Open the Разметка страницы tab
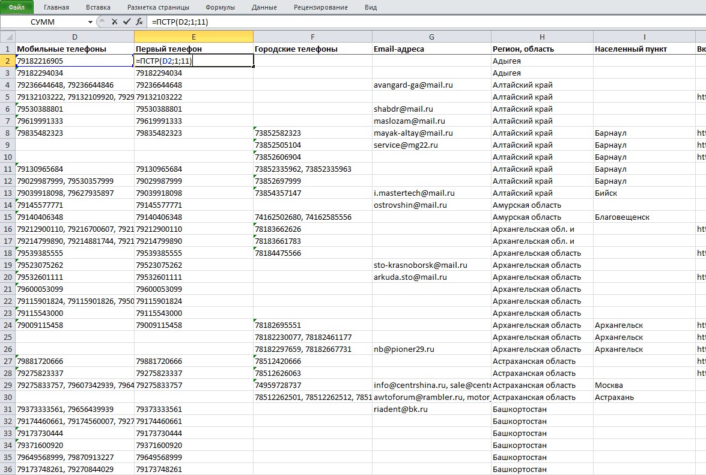Viewport: 706px width, 475px height. tap(158, 7)
